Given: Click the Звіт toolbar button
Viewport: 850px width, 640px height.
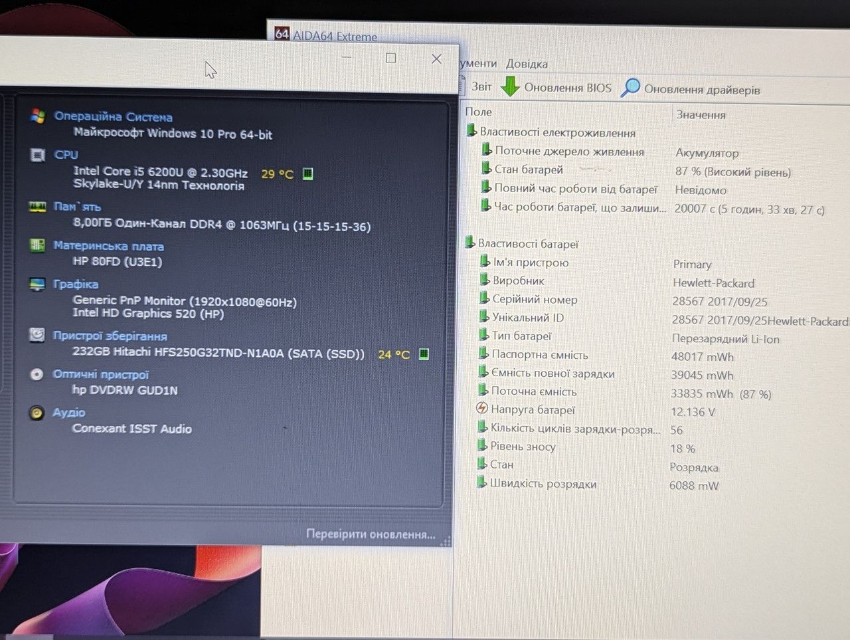Looking at the screenshot, I should point(481,86).
